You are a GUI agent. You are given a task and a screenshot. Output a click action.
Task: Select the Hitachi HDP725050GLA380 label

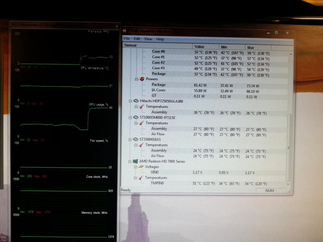[161, 101]
